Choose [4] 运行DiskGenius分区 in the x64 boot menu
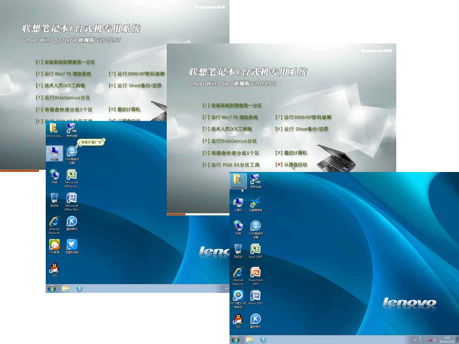 tap(63, 97)
